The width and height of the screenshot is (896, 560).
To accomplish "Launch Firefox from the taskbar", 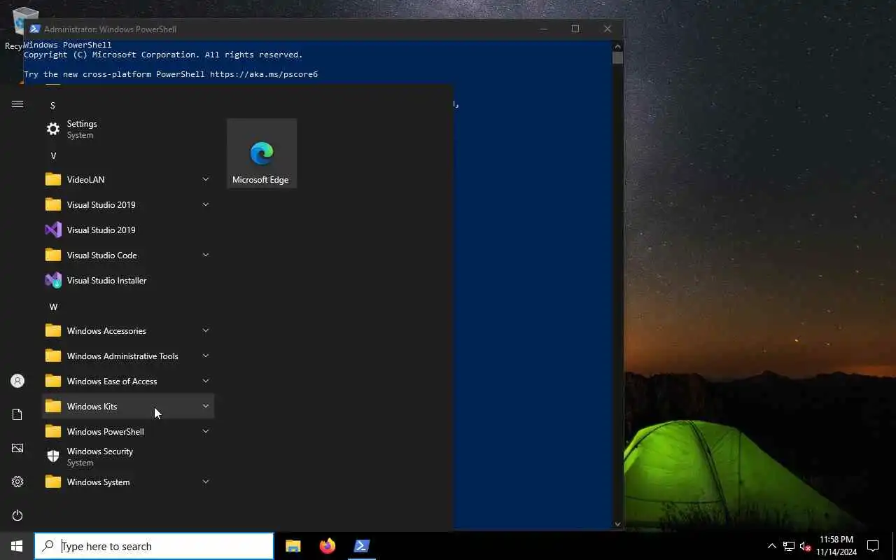I will [x=327, y=546].
